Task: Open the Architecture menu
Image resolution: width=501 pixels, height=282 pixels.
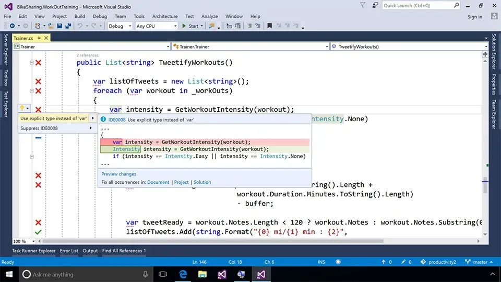Action: click(x=165, y=16)
